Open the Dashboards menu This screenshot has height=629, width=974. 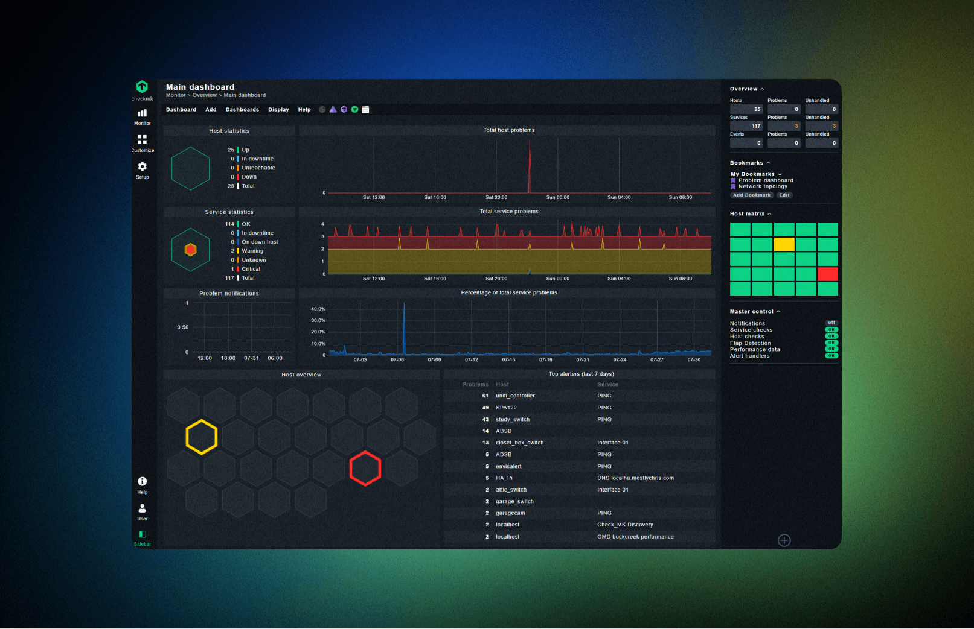[242, 110]
